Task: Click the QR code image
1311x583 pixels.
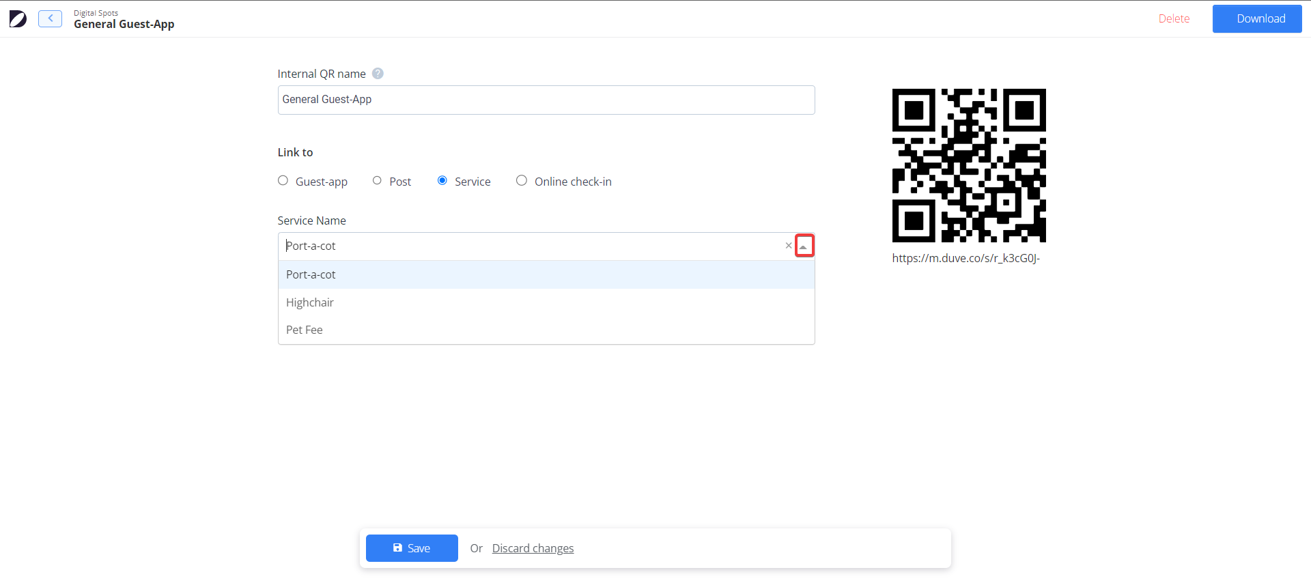Action: pos(969,165)
